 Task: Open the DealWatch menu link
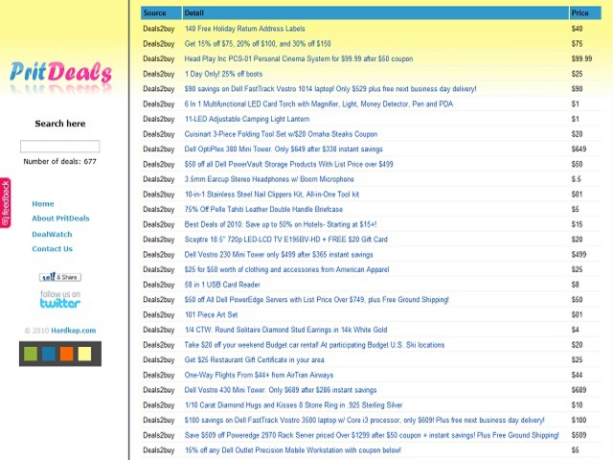(52, 234)
